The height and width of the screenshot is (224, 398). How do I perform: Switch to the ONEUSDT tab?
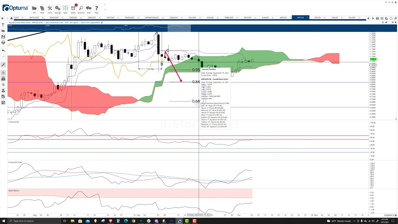[x=73, y=18]
